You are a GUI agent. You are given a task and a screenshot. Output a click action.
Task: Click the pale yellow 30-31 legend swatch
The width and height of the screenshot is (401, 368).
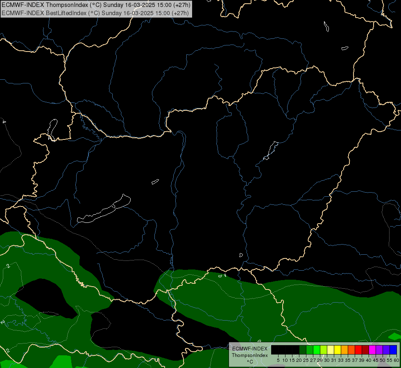pyautogui.click(x=331, y=350)
